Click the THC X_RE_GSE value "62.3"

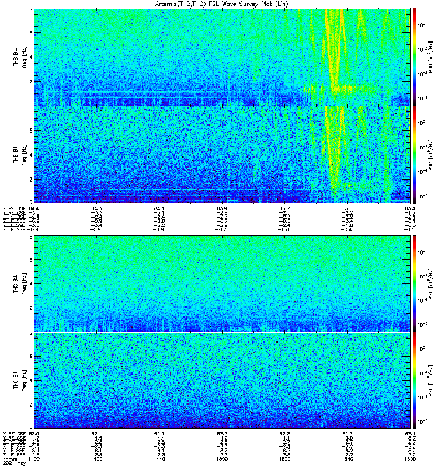347,434
